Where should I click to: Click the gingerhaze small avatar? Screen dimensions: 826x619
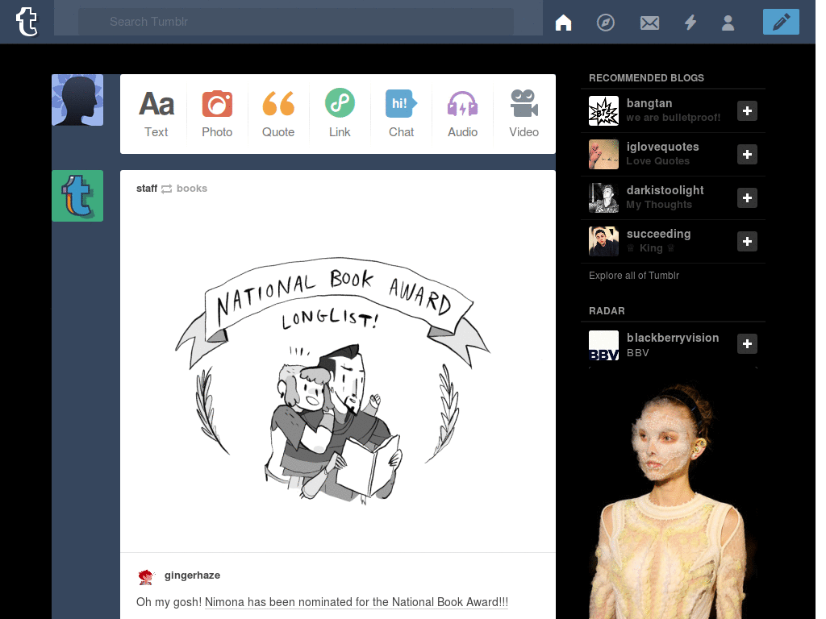(146, 576)
